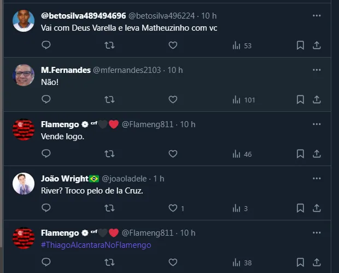Share betosilva's tweet
The width and height of the screenshot is (339, 273).
pos(317,46)
